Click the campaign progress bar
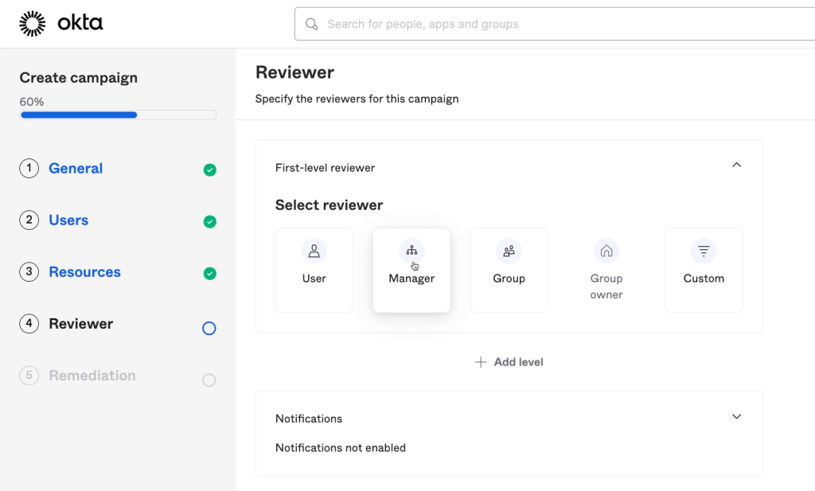Image resolution: width=815 pixels, height=491 pixels. pos(118,115)
